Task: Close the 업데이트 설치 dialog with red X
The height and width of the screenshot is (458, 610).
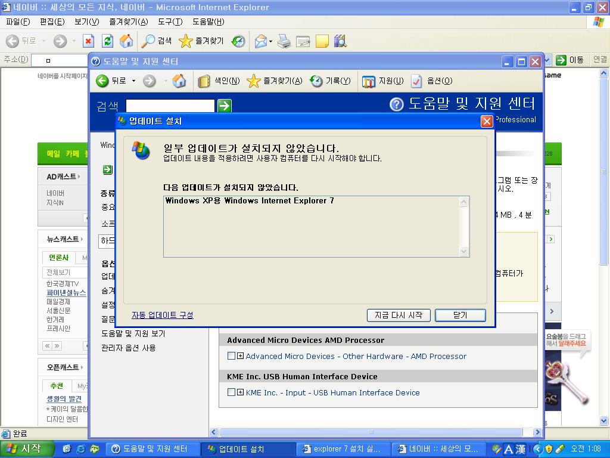Action: coord(487,122)
